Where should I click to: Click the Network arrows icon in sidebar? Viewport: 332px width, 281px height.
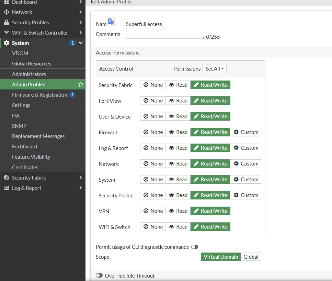7,12
